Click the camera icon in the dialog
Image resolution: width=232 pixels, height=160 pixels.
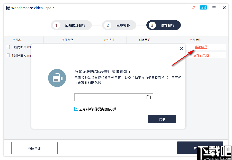(x=57, y=77)
